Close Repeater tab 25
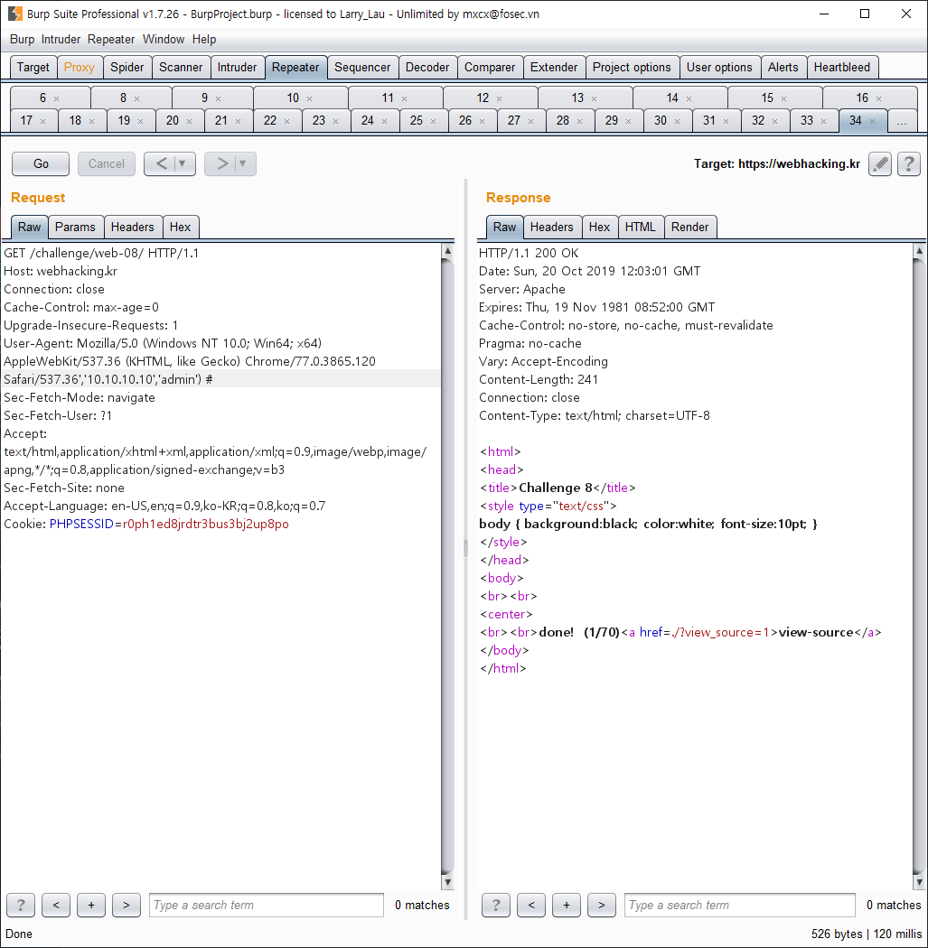The width and height of the screenshot is (928, 948). (x=433, y=122)
